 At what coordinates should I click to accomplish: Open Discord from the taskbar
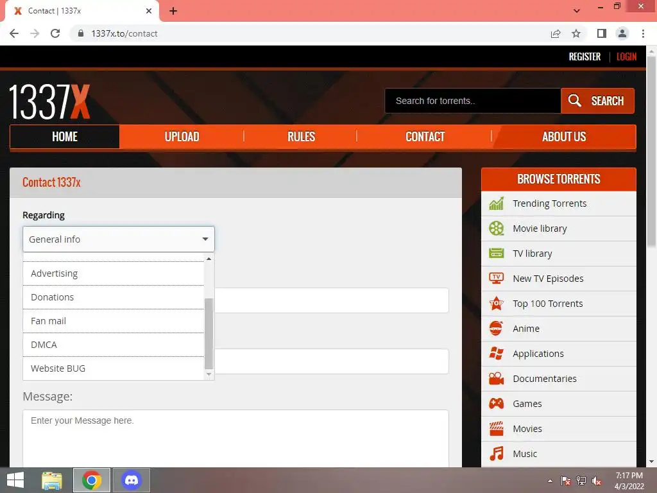[x=132, y=480]
